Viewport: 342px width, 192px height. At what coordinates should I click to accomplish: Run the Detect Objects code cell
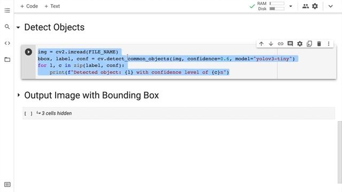[28, 52]
